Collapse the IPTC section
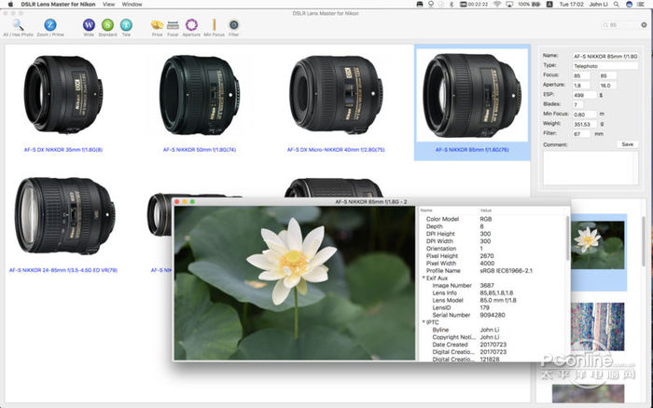Screen dimensions: 653x408 tap(424, 322)
